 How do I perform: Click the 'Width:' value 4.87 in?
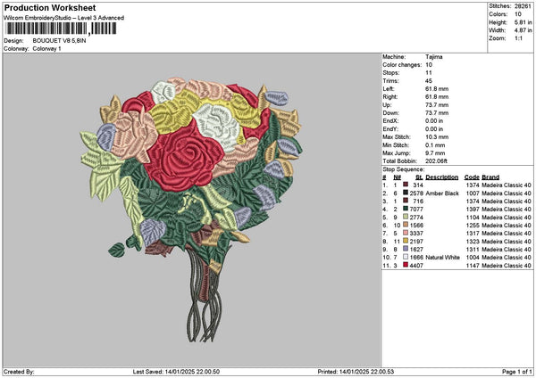coord(523,30)
